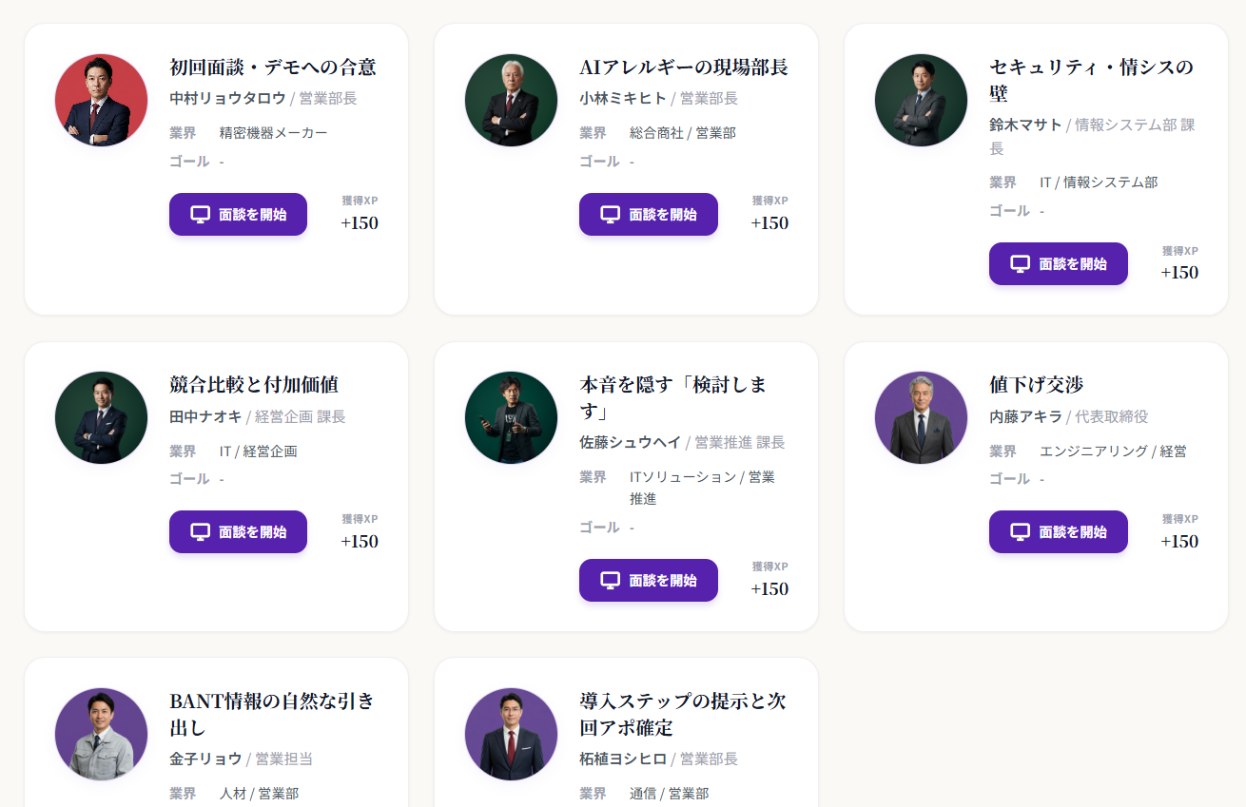The image size is (1246, 807).
Task: Start the interview with 鈴木マサト
Action: click(x=1058, y=263)
